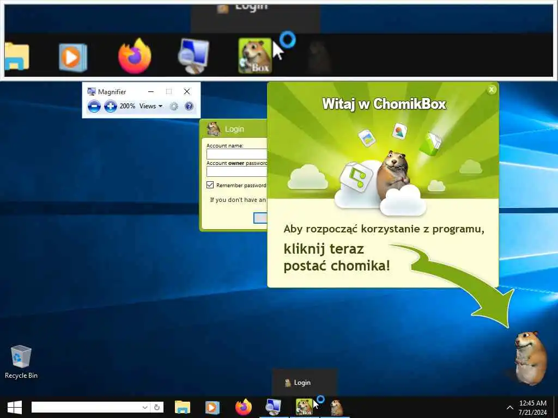
Task: Click the 200% zoom level text in Magnifier
Action: pyautogui.click(x=128, y=106)
